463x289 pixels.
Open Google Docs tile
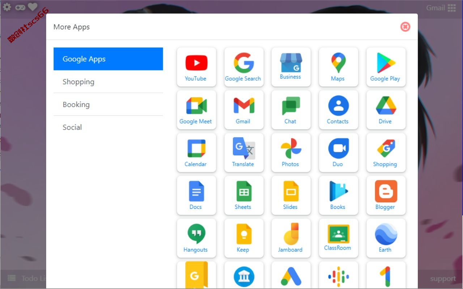pyautogui.click(x=196, y=195)
